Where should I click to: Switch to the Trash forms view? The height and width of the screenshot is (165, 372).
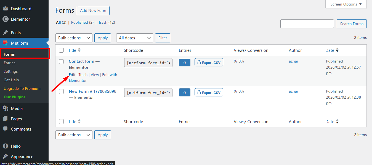pyautogui.click(x=102, y=22)
